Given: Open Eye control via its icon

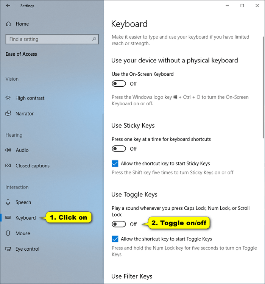Looking at the screenshot, I should click(x=8, y=249).
